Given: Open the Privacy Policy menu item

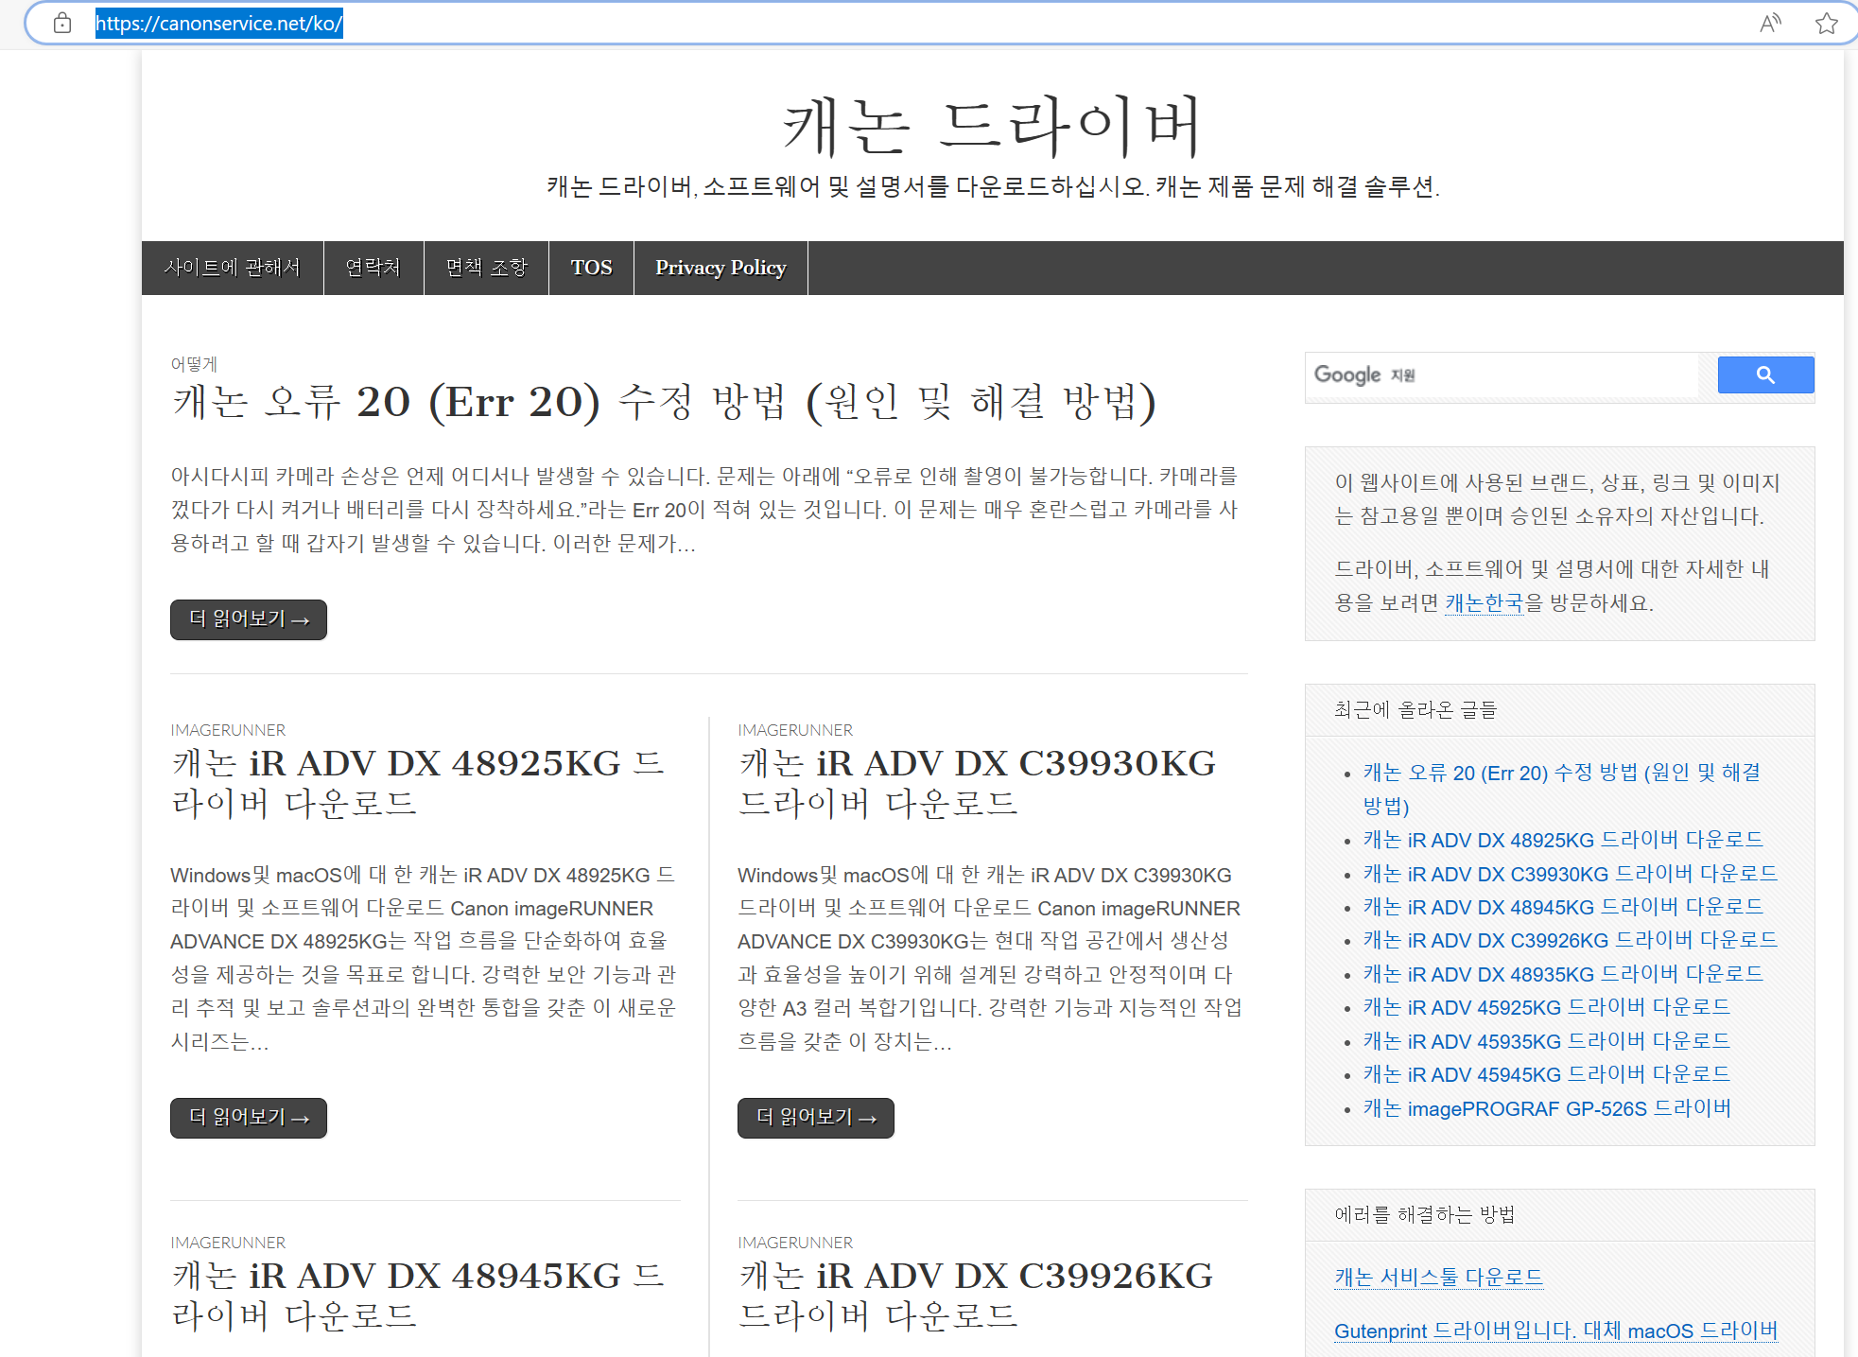Looking at the screenshot, I should coord(721,268).
